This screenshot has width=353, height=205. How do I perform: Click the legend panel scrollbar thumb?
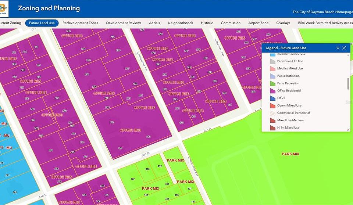pos(348,84)
